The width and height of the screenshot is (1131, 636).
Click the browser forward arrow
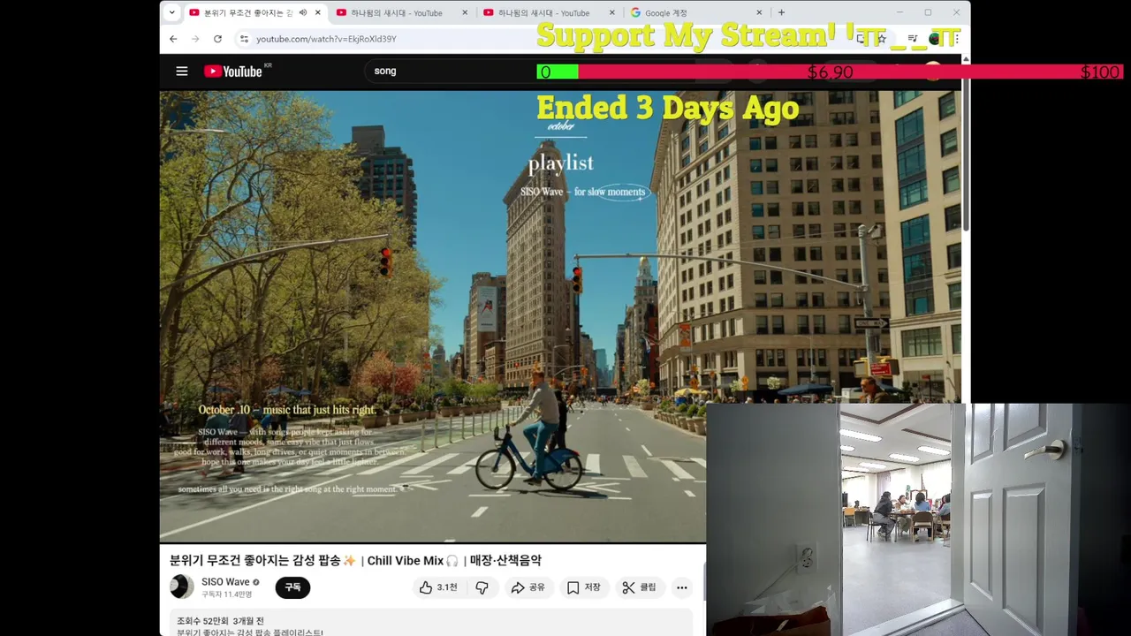[x=195, y=39]
